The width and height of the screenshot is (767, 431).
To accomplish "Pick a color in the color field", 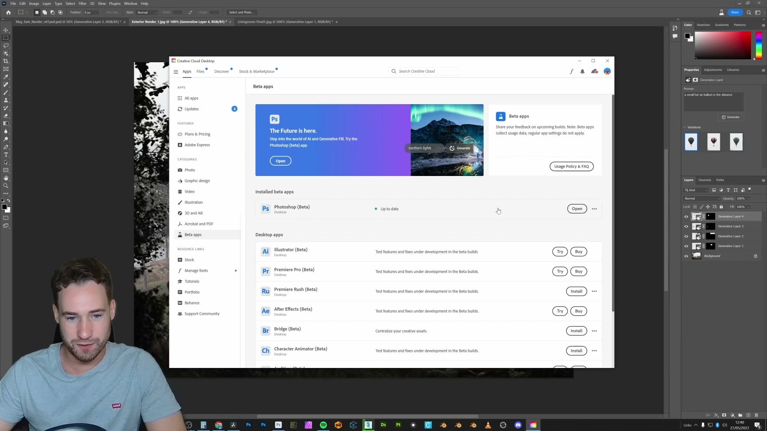I will pos(723,45).
